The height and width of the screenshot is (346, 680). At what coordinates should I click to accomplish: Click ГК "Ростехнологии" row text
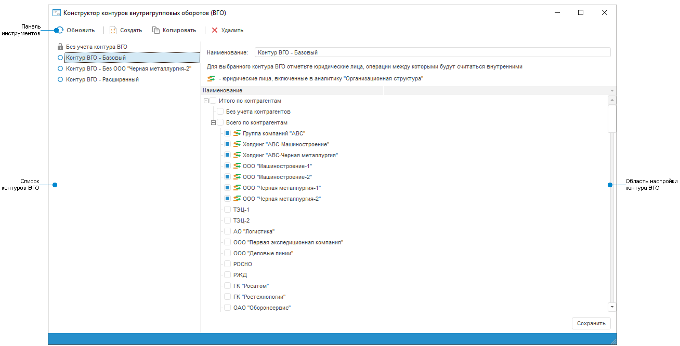259,297
